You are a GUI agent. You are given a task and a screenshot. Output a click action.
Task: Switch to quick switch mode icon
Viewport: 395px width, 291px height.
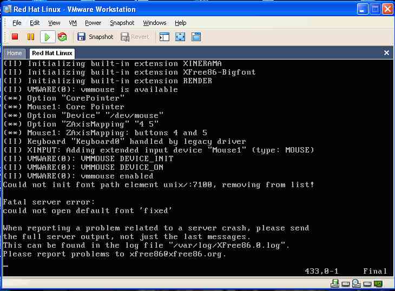(x=196, y=37)
